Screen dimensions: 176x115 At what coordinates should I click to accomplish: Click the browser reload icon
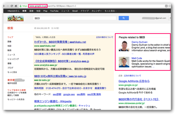12,6
